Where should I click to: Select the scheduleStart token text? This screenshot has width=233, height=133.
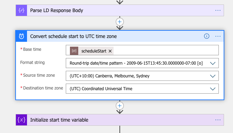(x=94, y=51)
